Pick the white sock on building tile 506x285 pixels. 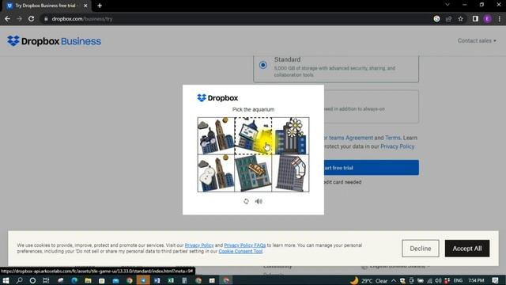290,173
